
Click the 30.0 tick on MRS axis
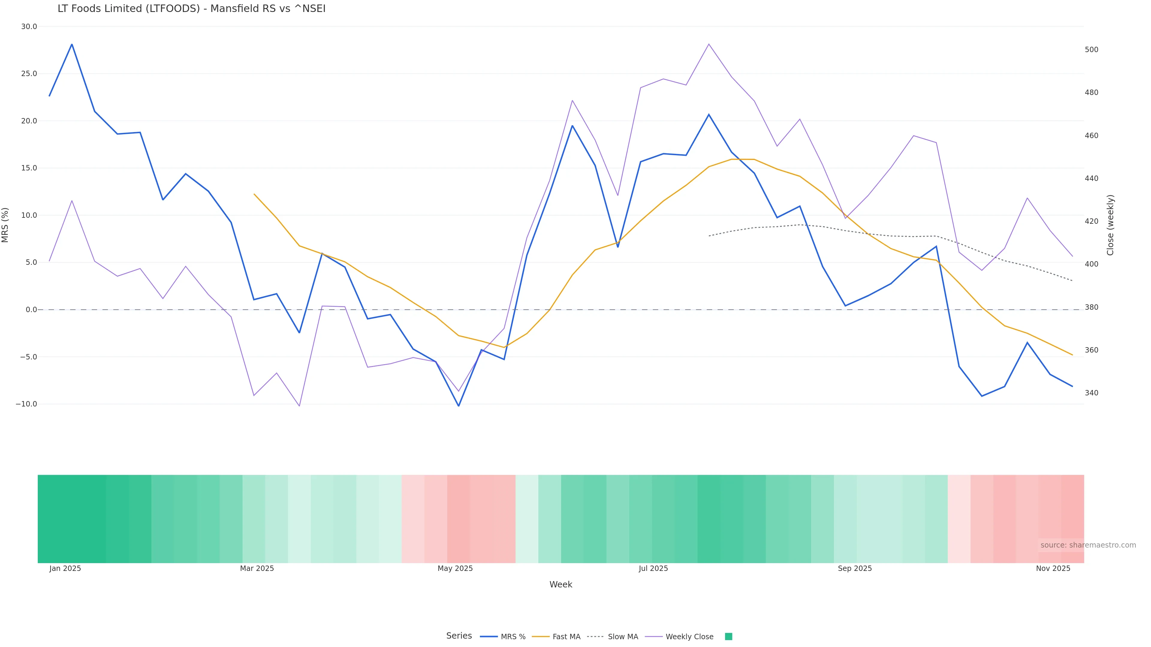pyautogui.click(x=29, y=27)
